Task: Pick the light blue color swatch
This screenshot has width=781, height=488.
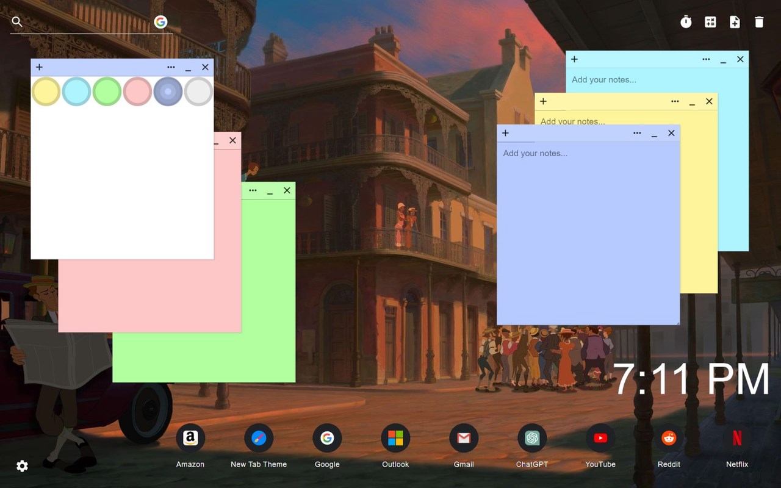Action: (x=76, y=91)
